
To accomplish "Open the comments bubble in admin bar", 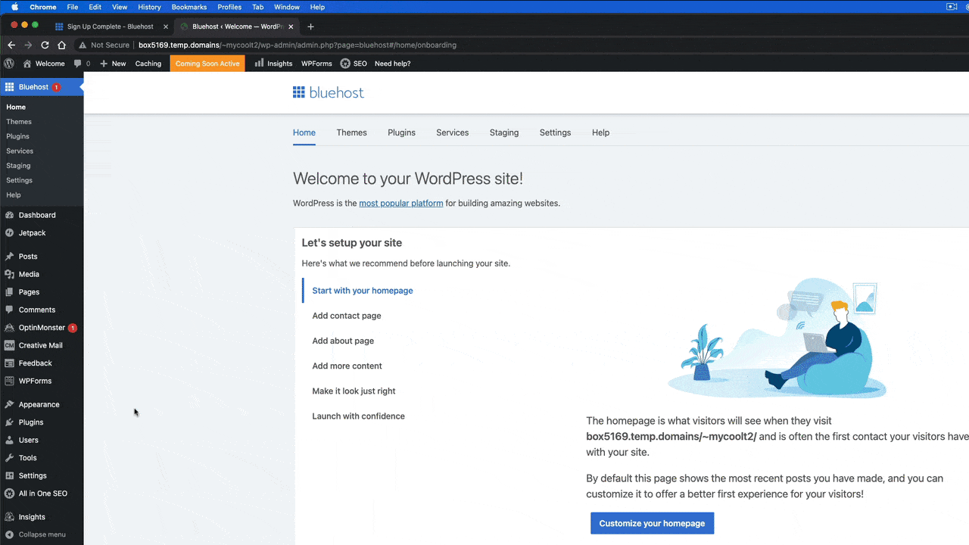I will point(82,64).
